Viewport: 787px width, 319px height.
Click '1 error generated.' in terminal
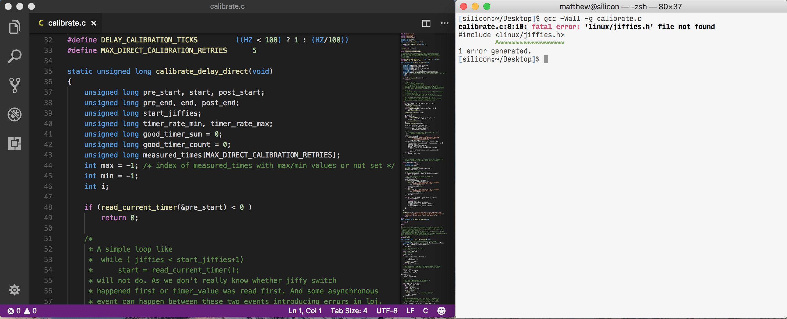point(495,51)
